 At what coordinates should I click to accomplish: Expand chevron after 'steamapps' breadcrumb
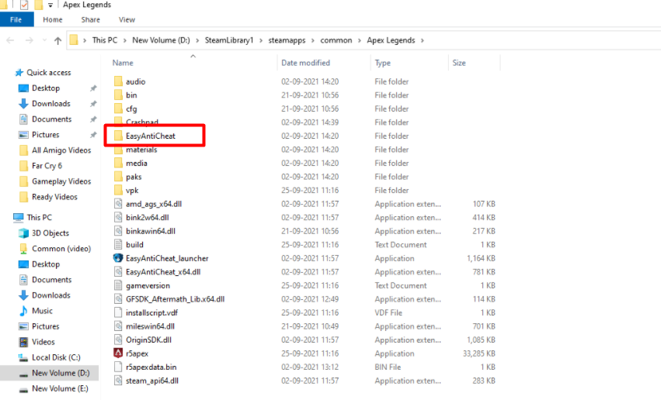pos(313,40)
